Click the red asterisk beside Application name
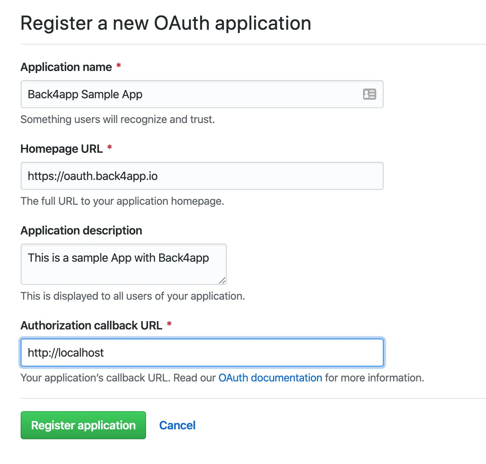This screenshot has height=464, width=486. [x=118, y=66]
